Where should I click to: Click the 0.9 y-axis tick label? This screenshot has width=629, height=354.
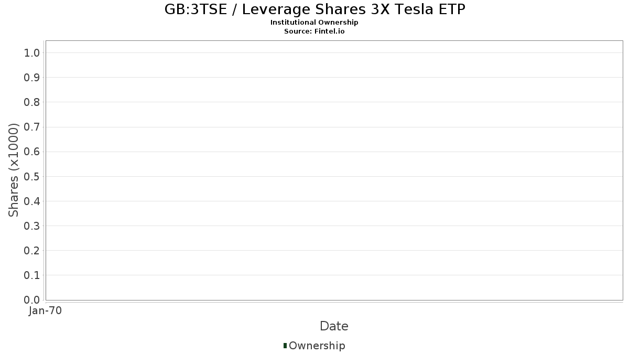(32, 77)
